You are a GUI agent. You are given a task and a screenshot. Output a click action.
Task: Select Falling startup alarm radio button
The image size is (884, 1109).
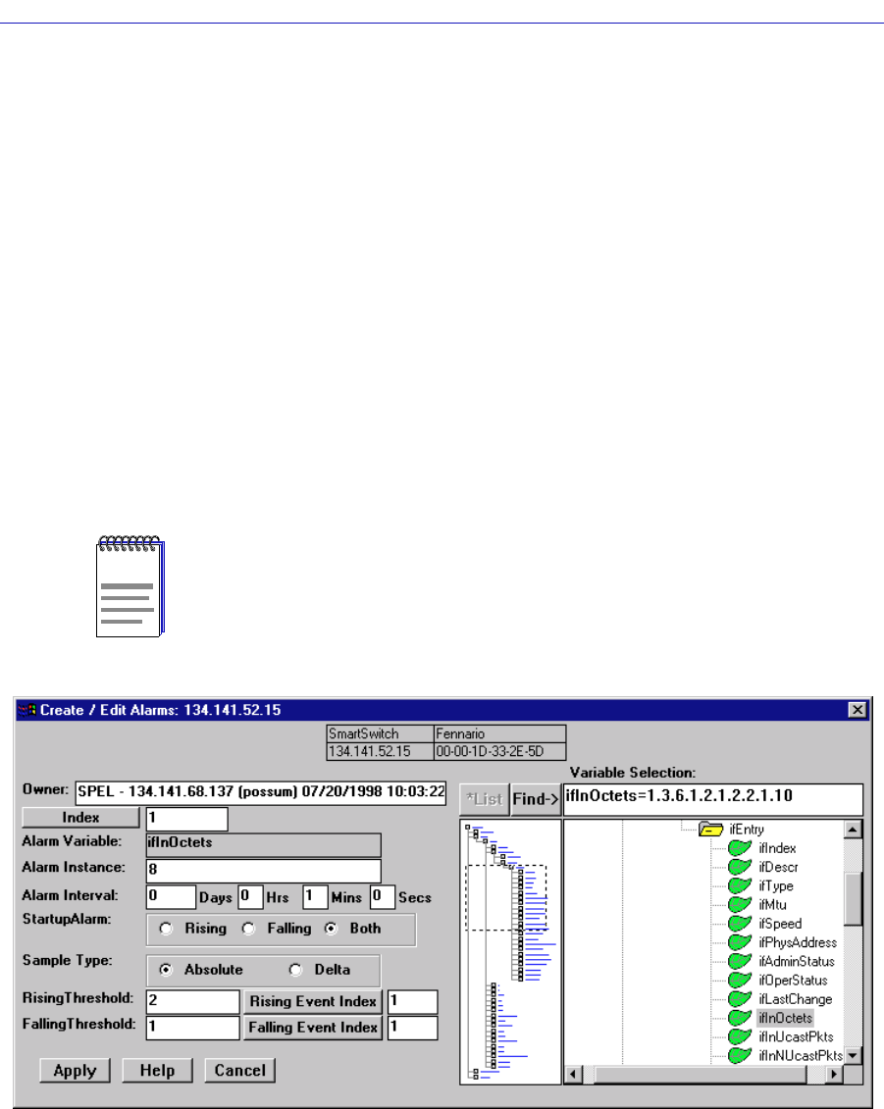248,928
